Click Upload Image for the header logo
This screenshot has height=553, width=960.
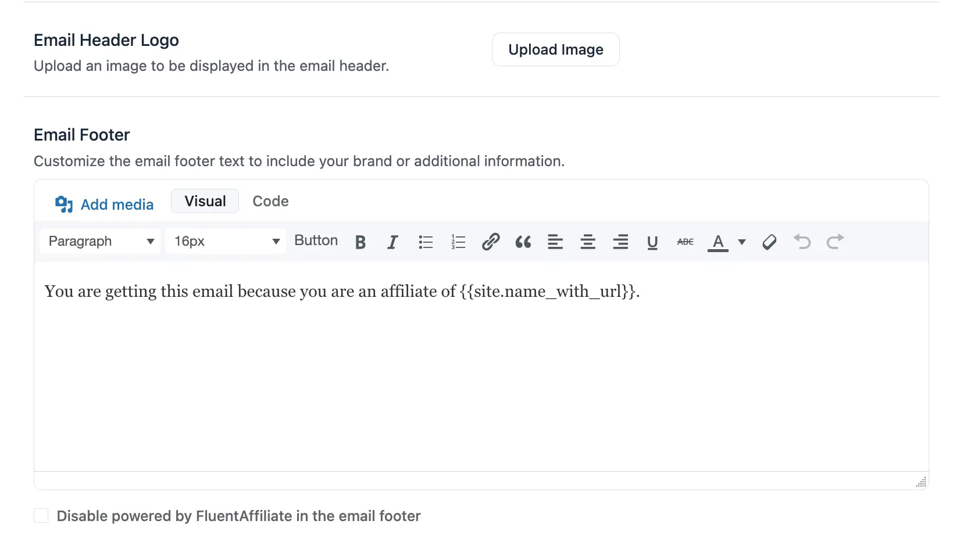[555, 49]
